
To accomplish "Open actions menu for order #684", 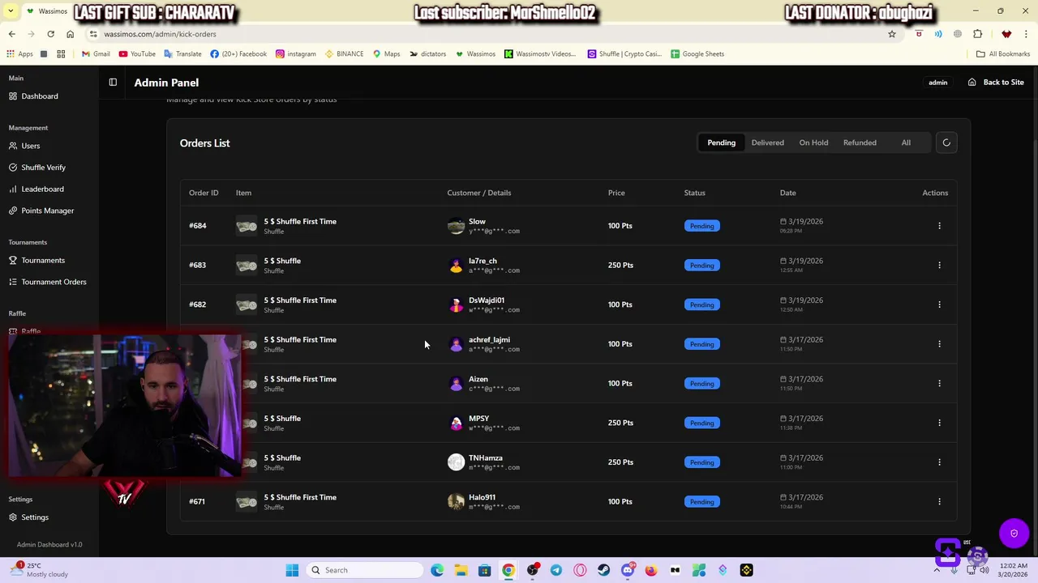I will pyautogui.click(x=939, y=226).
